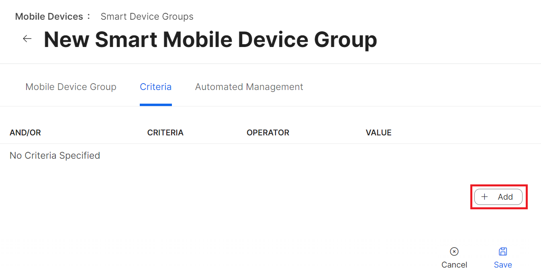Click the New Smart Mobile Device Group heading

point(210,39)
